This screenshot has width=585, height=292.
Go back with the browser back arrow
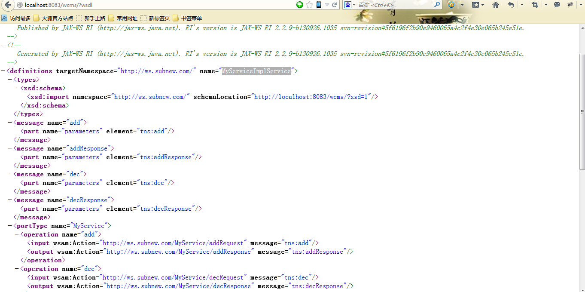tap(8, 5)
